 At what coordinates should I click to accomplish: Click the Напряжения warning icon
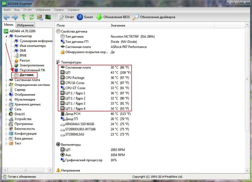click(x=58, y=170)
